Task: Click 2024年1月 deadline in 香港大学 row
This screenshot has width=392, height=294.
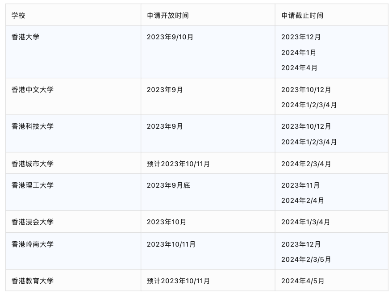Action: coord(299,53)
